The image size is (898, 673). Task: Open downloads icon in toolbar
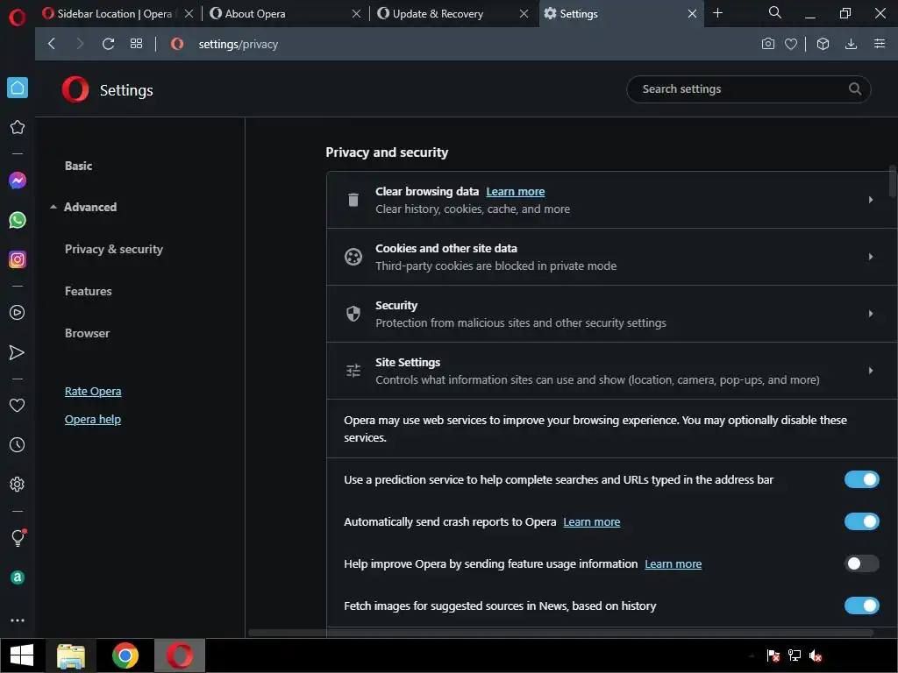(x=851, y=44)
